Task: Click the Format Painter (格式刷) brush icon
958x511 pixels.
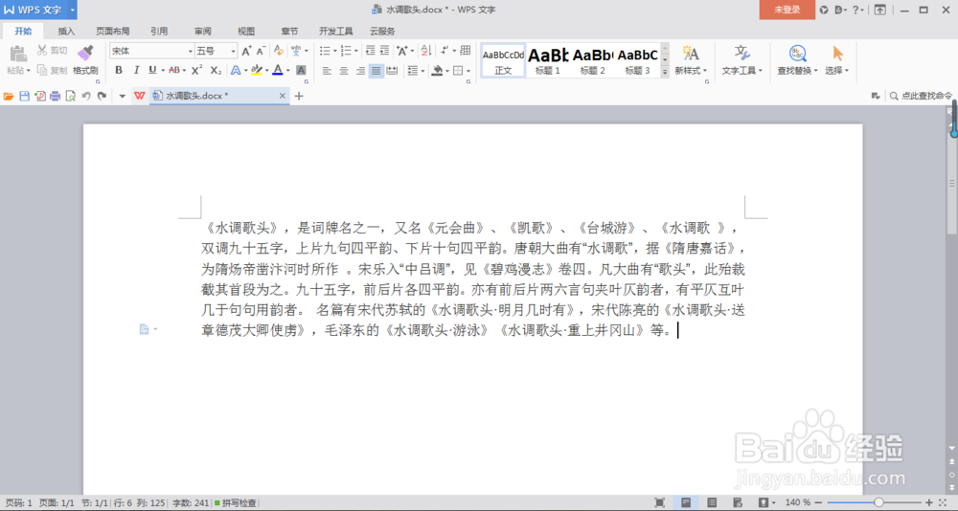Action: click(85, 54)
